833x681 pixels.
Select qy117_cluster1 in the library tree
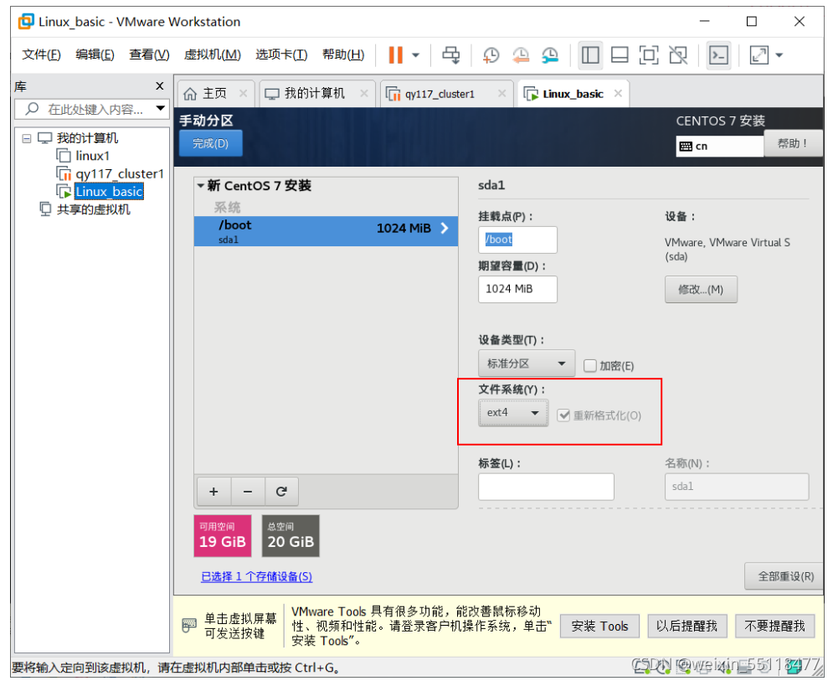tap(120, 174)
